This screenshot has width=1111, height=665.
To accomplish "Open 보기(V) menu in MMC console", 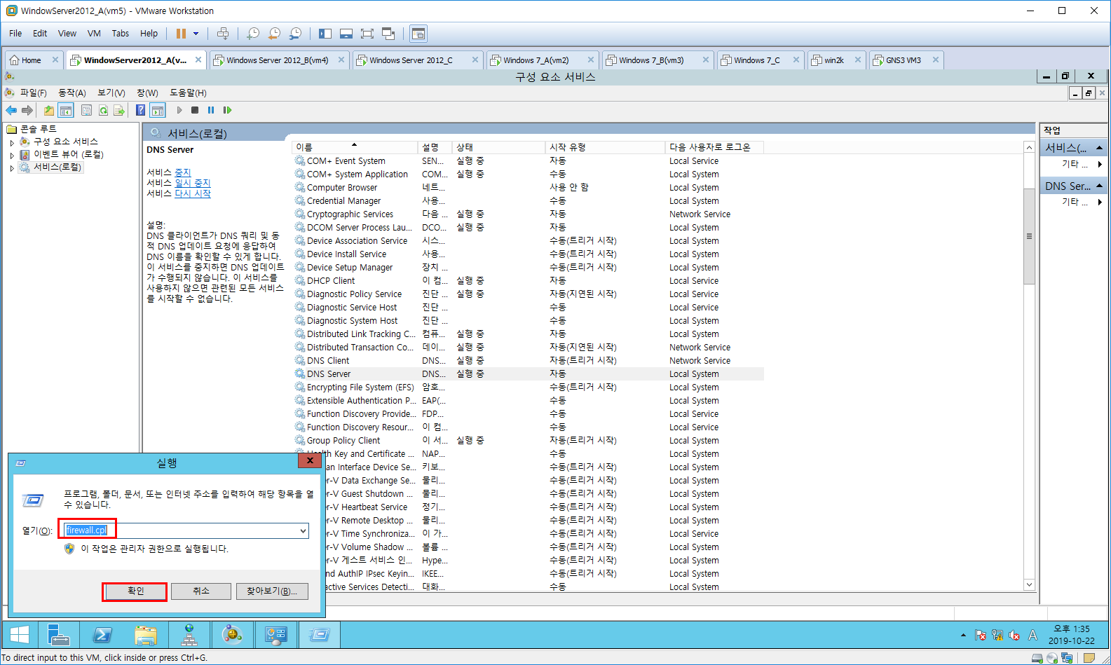I will pyautogui.click(x=111, y=92).
